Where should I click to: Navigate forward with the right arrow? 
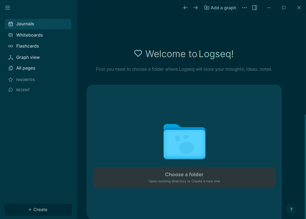(195, 8)
